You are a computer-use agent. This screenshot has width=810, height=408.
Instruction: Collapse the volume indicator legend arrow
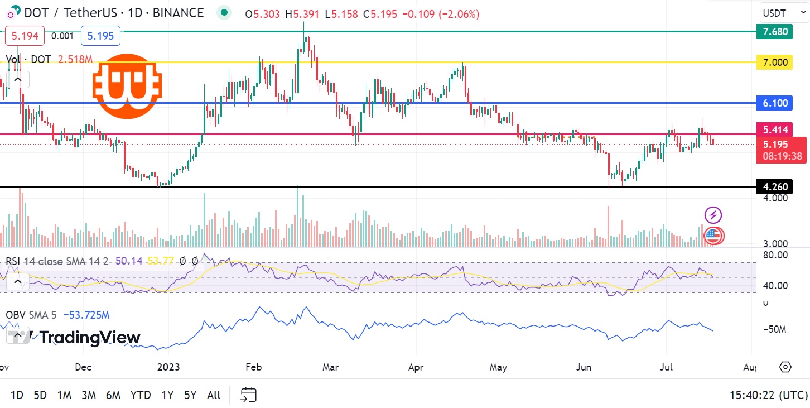pos(17,80)
